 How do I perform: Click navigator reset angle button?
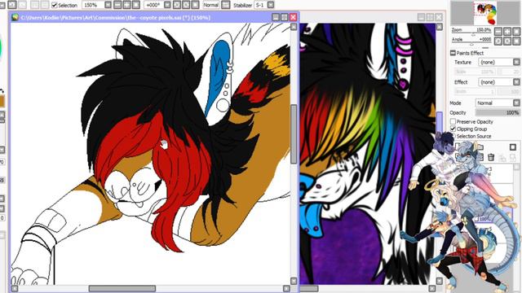[516, 41]
